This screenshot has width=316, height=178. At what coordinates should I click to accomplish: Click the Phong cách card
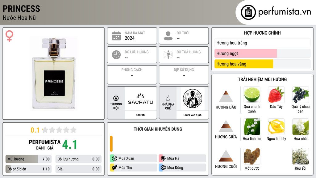tap(132, 75)
